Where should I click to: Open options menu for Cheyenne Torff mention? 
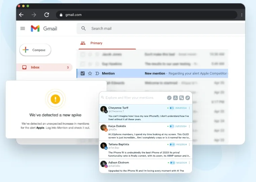point(189,108)
